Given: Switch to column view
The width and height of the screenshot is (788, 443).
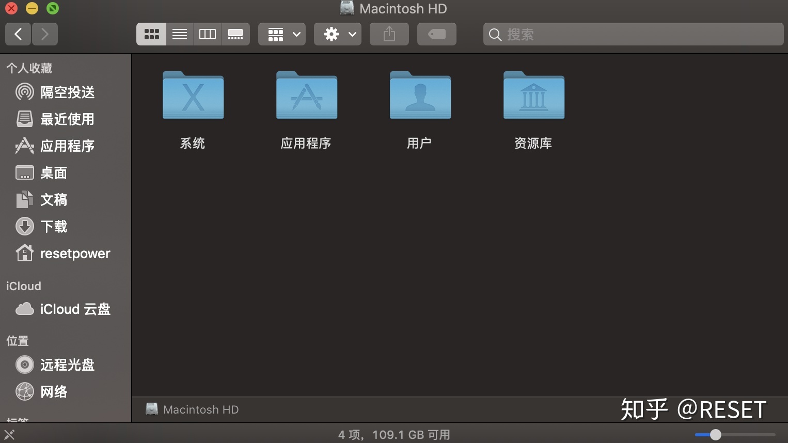Looking at the screenshot, I should tap(208, 34).
